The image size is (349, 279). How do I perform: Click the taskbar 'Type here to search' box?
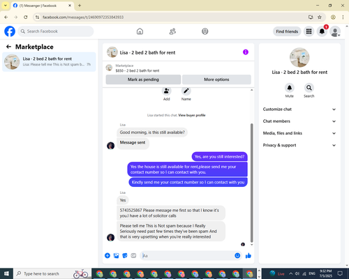point(52,273)
